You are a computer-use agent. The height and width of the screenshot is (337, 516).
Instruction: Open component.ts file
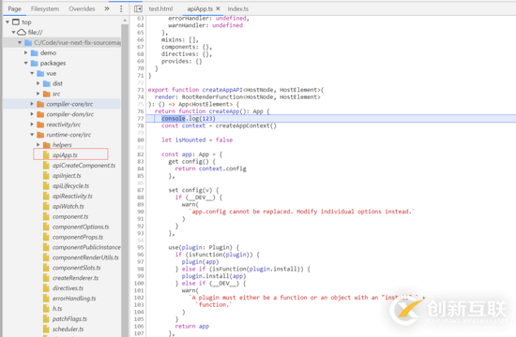70,216
